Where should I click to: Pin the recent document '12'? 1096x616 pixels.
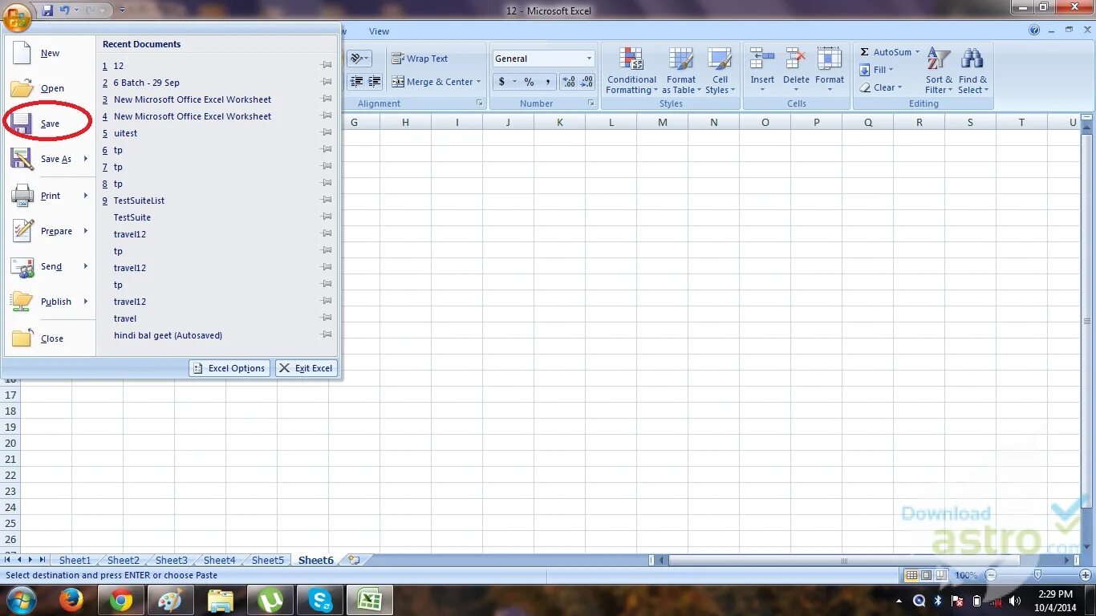click(x=327, y=66)
